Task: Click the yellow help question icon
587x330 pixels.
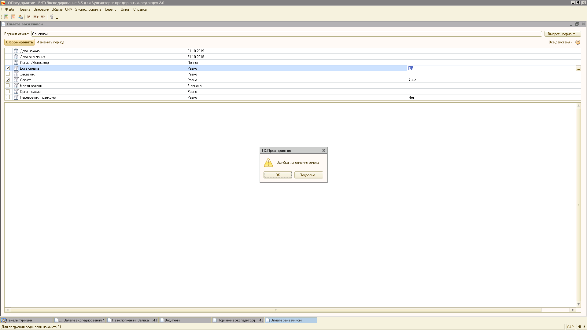Action: pyautogui.click(x=578, y=42)
